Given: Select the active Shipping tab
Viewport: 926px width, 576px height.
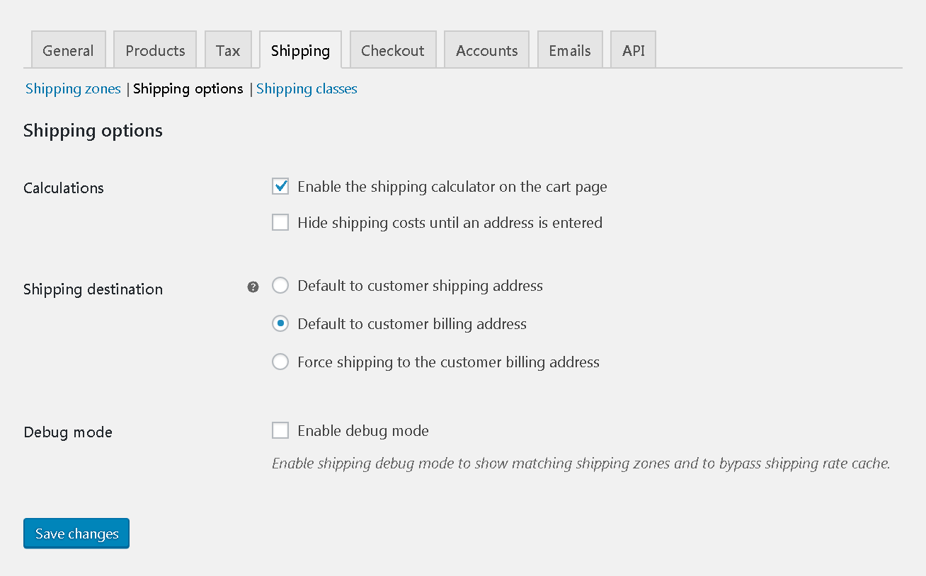Looking at the screenshot, I should (x=300, y=50).
